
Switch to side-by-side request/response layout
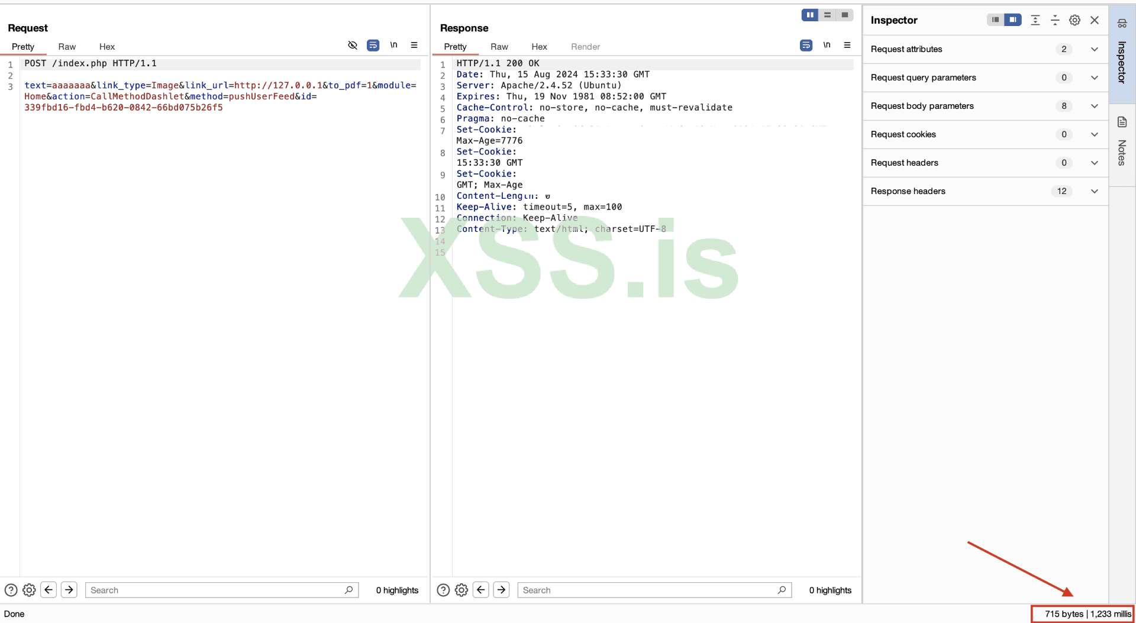(x=810, y=15)
